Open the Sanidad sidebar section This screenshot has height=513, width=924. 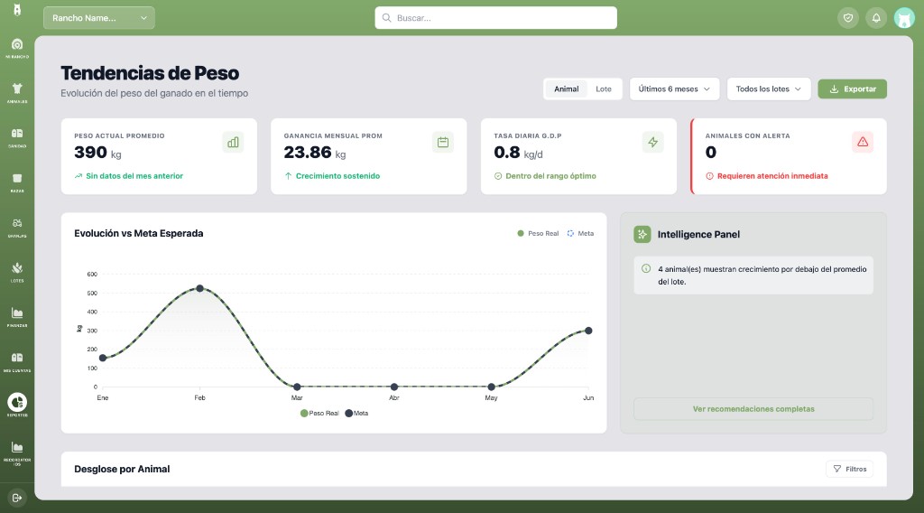coord(17,138)
